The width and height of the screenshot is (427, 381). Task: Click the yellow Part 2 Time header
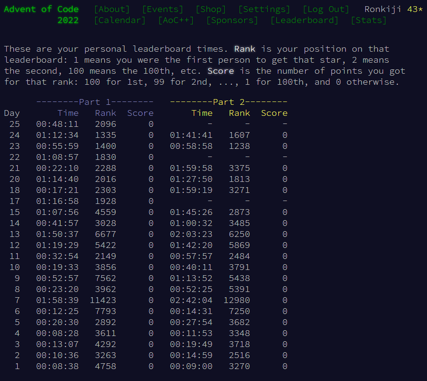(202, 113)
